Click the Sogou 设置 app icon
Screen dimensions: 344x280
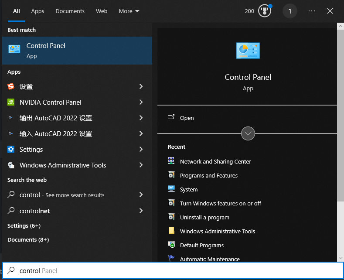pyautogui.click(x=11, y=86)
